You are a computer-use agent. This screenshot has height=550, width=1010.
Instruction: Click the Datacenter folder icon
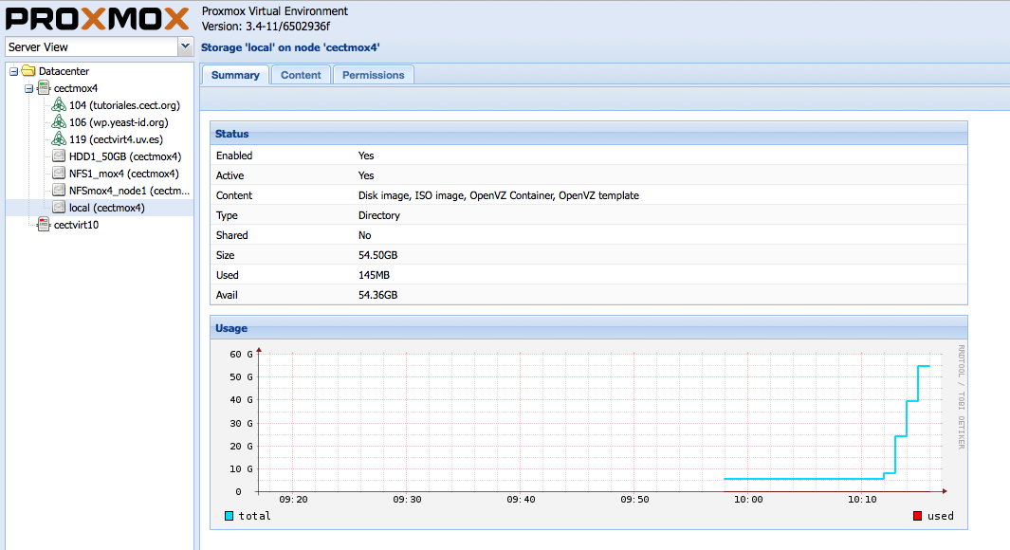tap(28, 70)
